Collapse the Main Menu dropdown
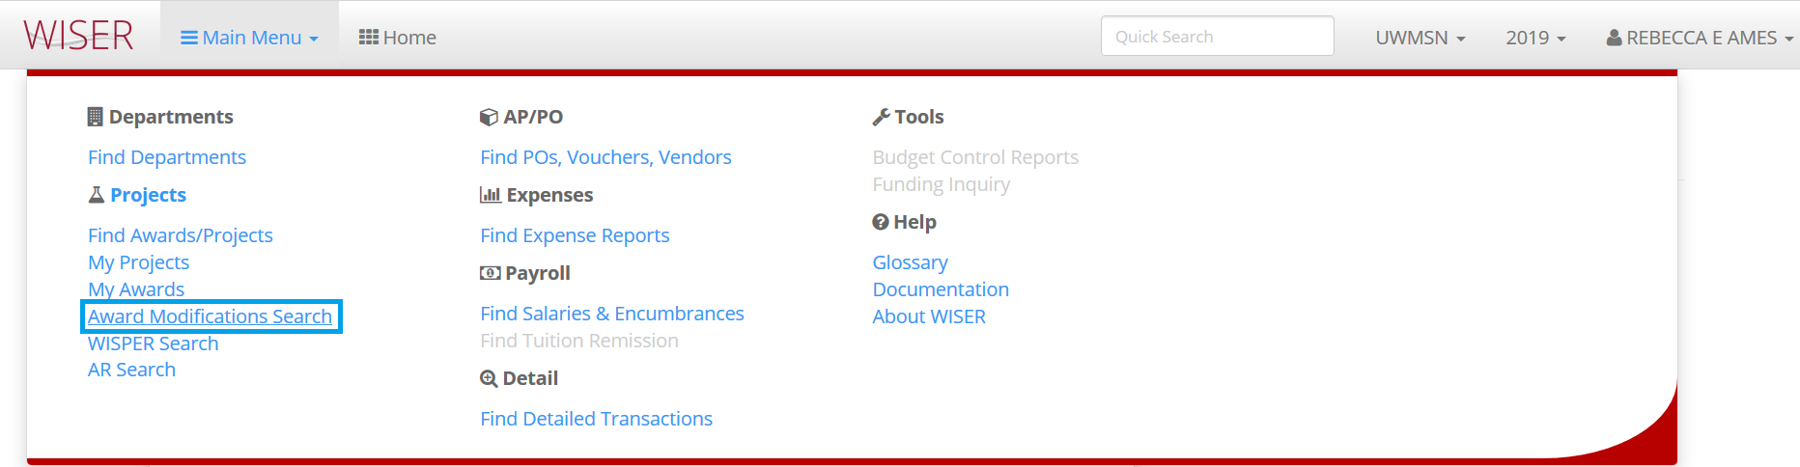This screenshot has height=467, width=1800. click(x=250, y=37)
